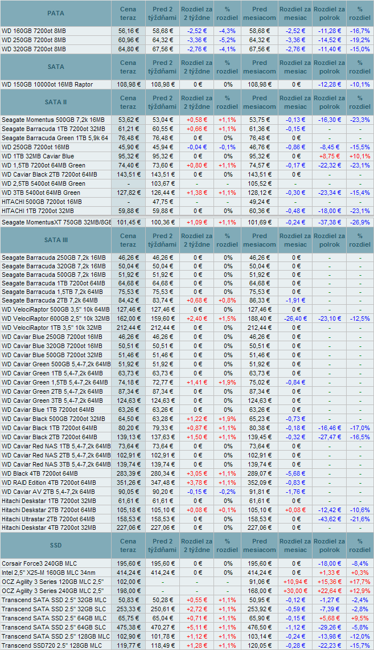Click the 351,26 € current price cell
374x650 pixels.
pos(128,483)
